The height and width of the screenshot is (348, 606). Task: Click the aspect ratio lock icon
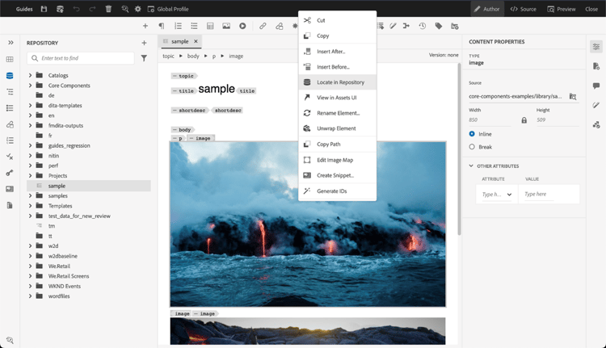524,120
